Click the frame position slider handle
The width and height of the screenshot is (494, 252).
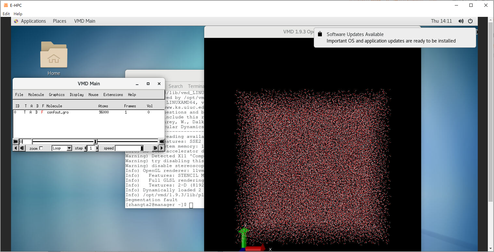pyautogui.click(x=95, y=141)
